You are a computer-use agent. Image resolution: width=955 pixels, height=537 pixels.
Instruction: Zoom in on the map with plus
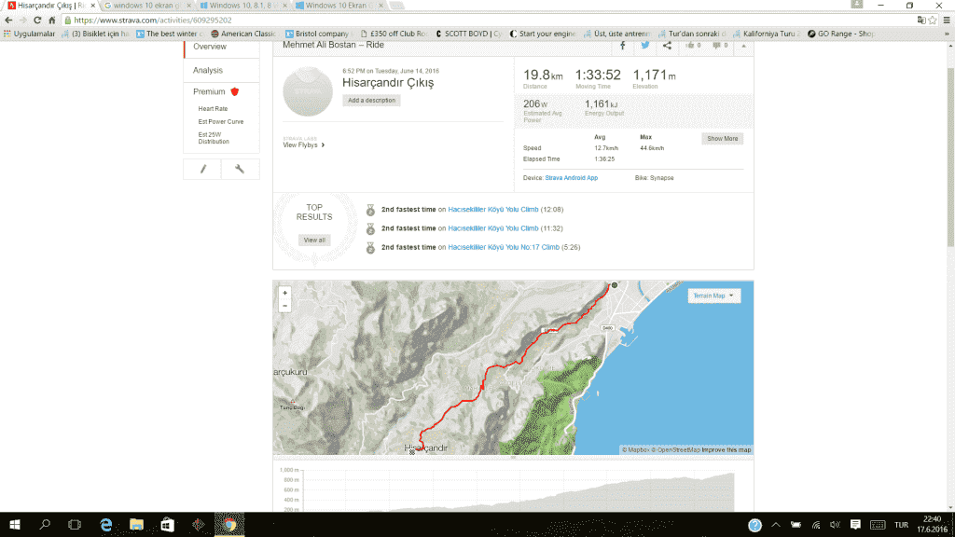(284, 293)
